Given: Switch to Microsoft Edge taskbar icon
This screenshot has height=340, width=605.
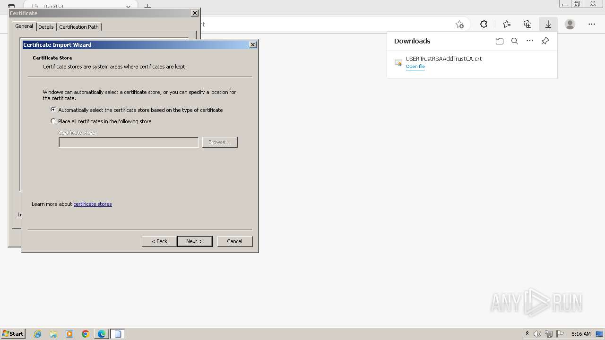Looking at the screenshot, I should (102, 334).
